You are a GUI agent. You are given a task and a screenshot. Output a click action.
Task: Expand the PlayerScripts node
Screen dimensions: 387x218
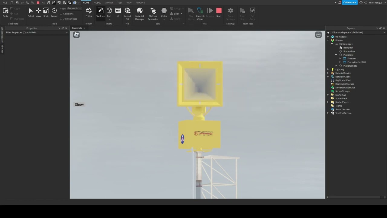pos(336,66)
